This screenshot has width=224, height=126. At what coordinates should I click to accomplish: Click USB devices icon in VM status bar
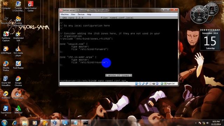tap(143, 84)
